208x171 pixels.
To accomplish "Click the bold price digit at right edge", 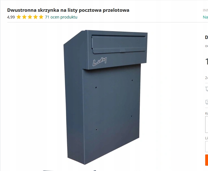I will [x=207, y=61].
